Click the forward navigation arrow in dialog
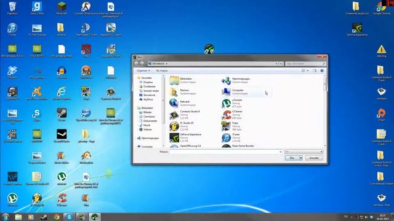Screen dimensions: 394x221 (x=142, y=64)
